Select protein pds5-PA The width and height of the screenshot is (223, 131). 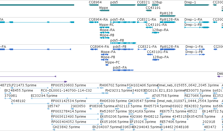tap(120, 68)
